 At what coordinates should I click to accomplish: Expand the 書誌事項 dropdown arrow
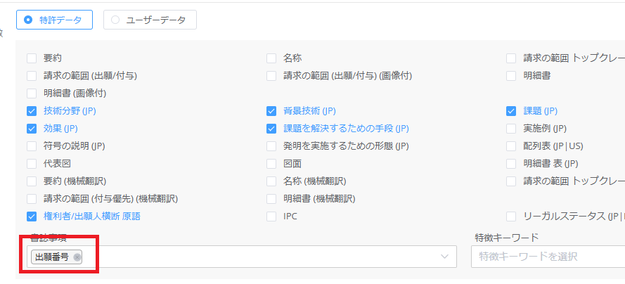pyautogui.click(x=444, y=257)
